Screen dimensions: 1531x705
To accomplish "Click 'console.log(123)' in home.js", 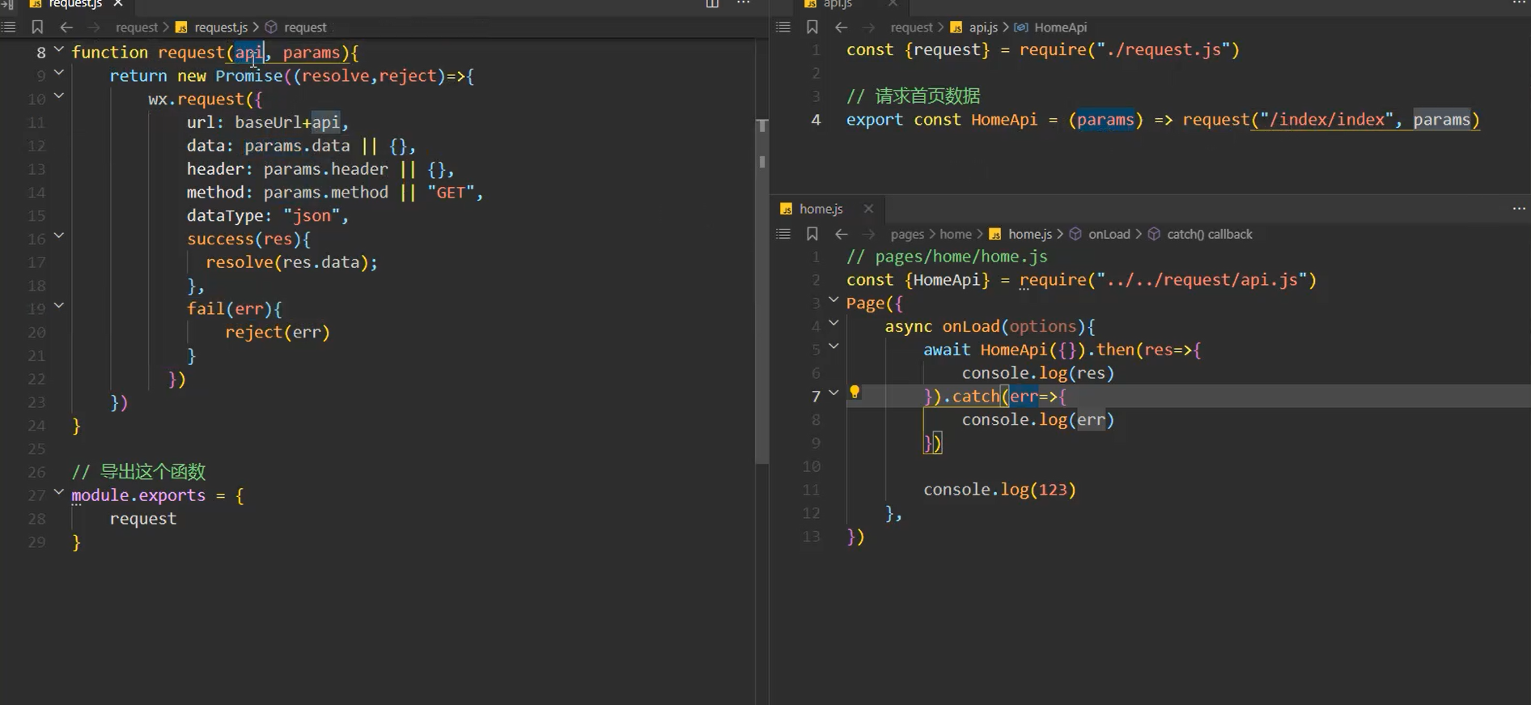I will (1000, 490).
